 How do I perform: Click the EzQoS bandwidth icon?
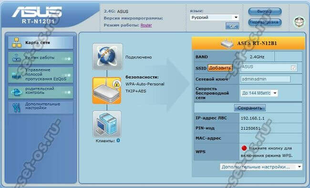pos(17,75)
